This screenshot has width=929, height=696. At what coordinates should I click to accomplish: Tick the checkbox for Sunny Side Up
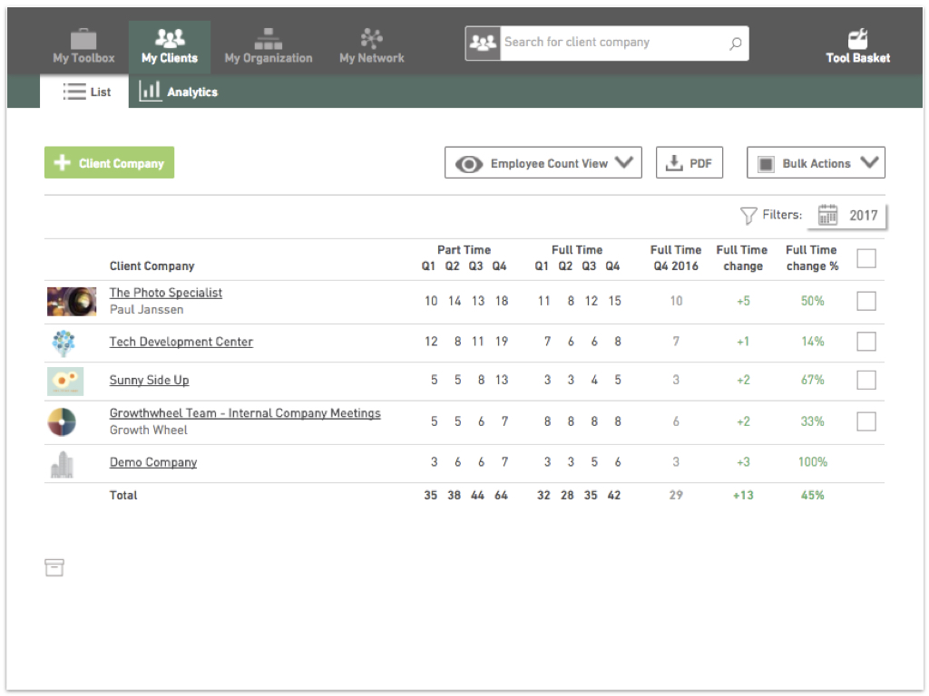pos(866,380)
